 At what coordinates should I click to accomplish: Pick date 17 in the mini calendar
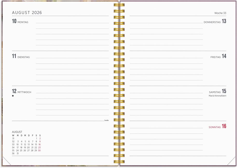pos(18,148)
